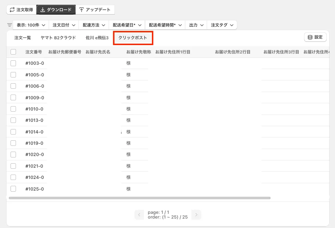Viewport: 335px width, 228px height.
Task: Check the box for order #1003-0
Action: [13, 63]
